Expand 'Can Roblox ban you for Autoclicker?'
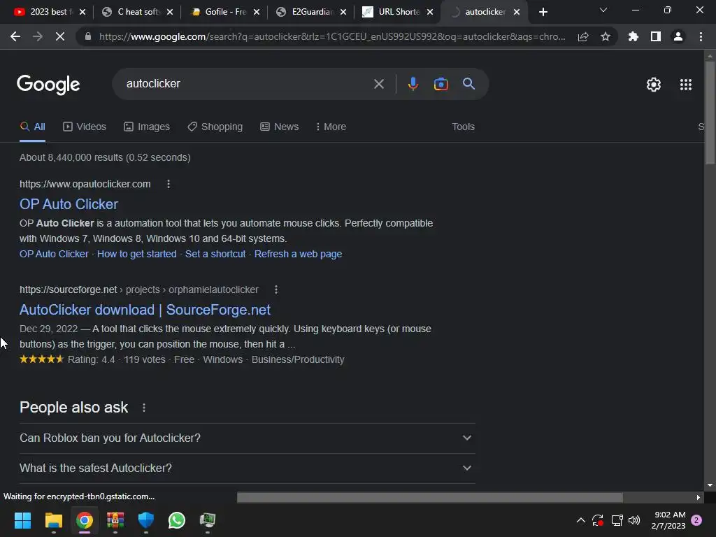Screen dimensions: 716x537 point(247,438)
